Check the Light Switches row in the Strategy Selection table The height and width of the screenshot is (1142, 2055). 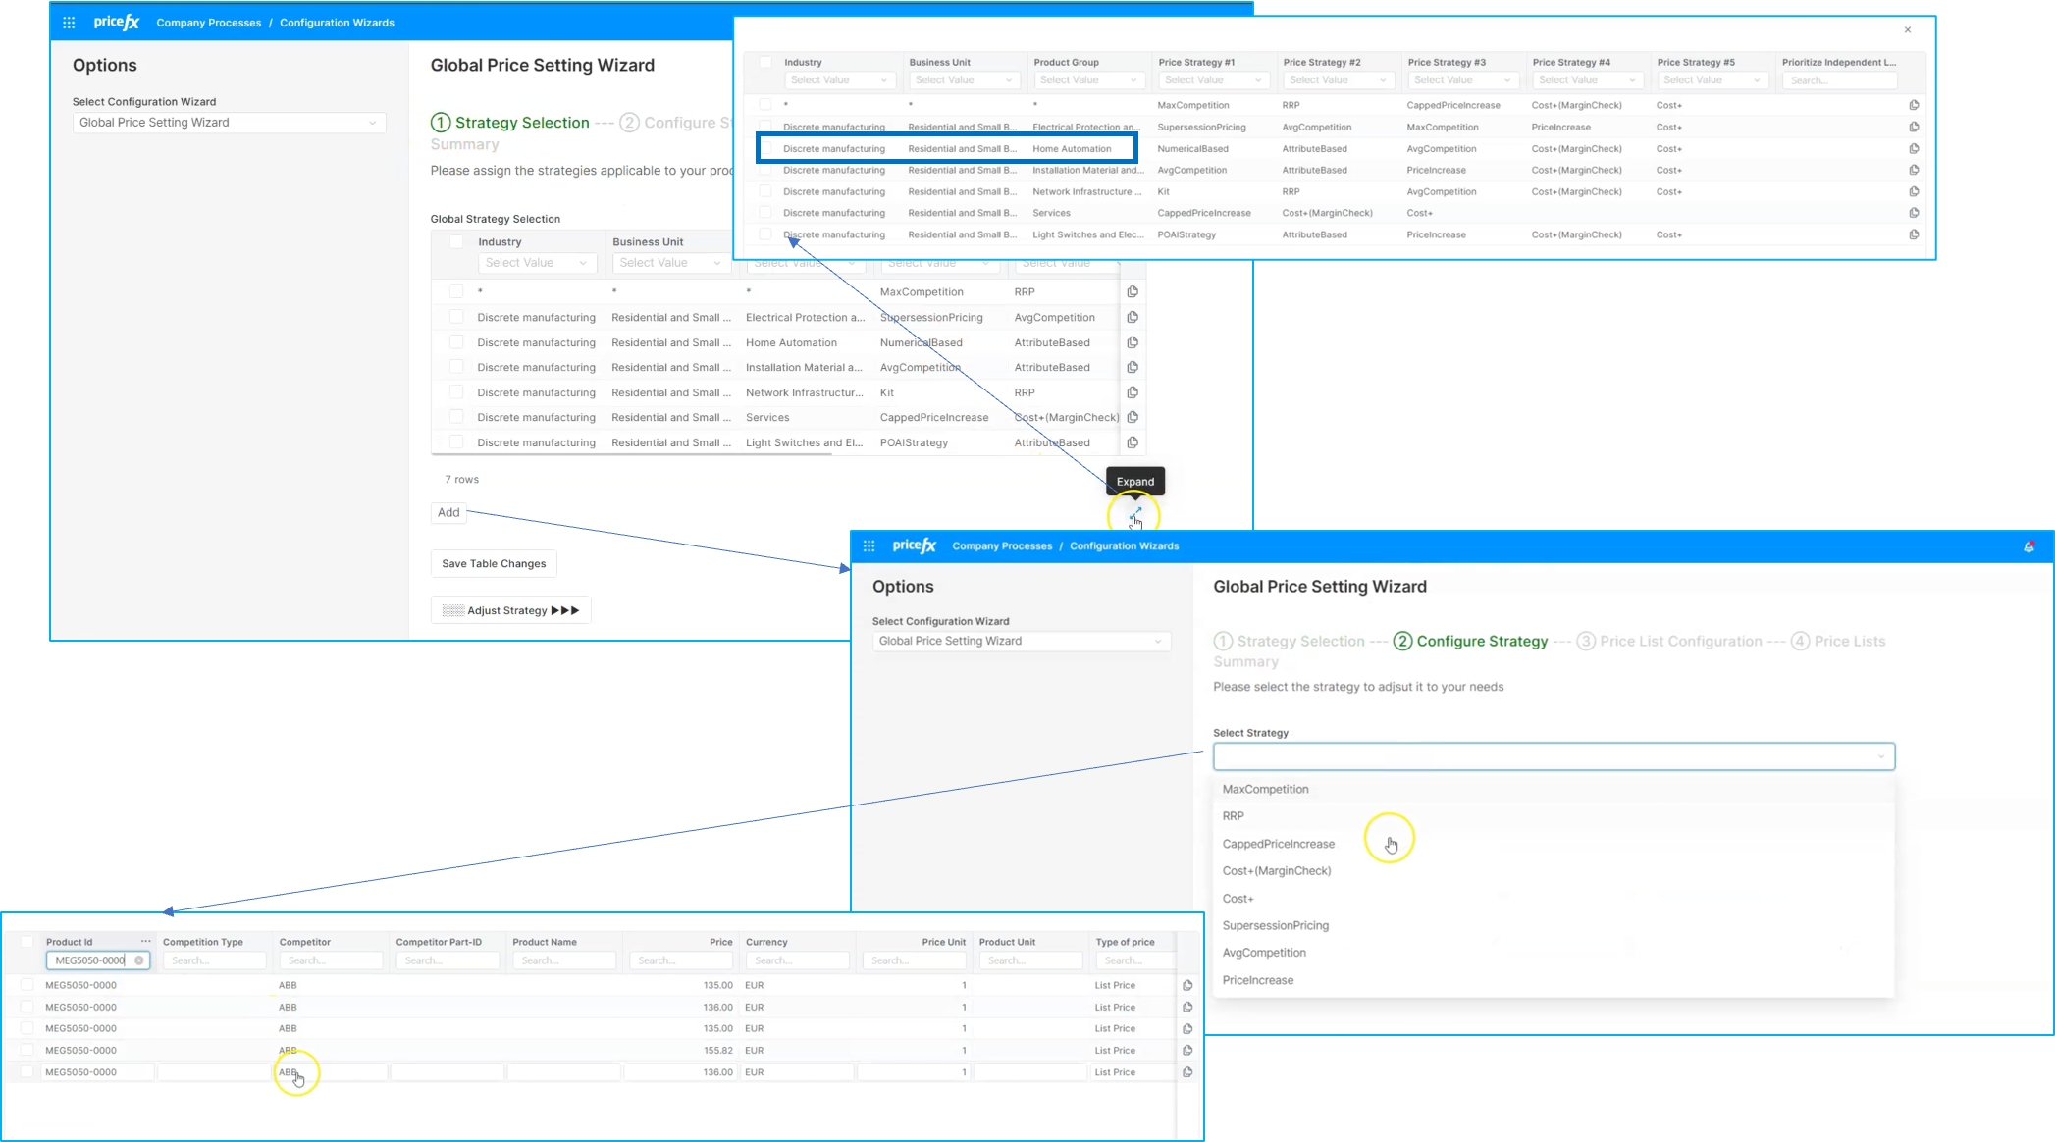456,442
